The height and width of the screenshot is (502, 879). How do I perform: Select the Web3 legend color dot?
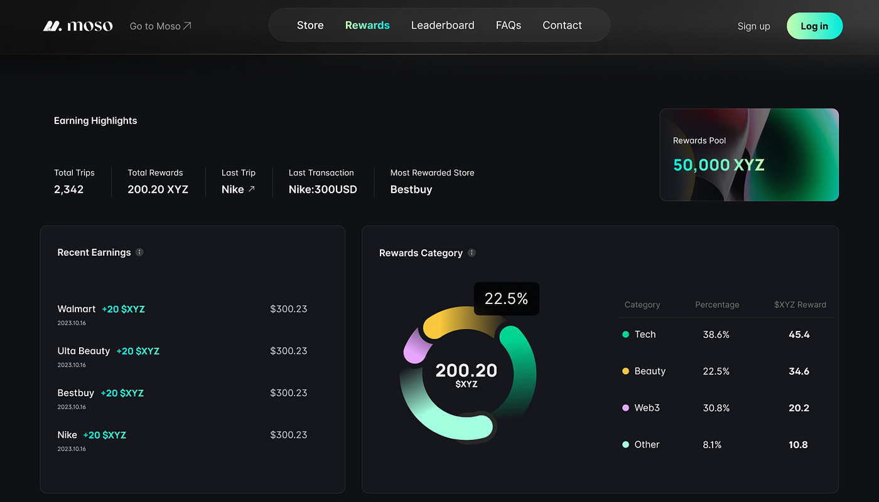click(625, 408)
